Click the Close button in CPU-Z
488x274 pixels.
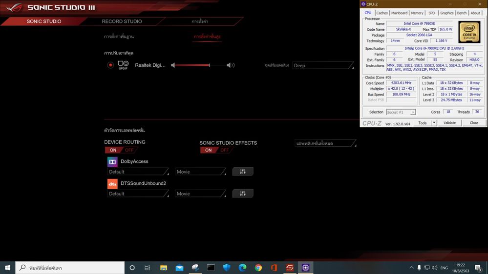[474, 123]
